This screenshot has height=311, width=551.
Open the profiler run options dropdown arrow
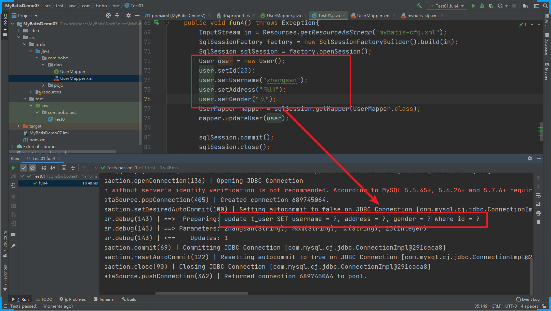507,6
